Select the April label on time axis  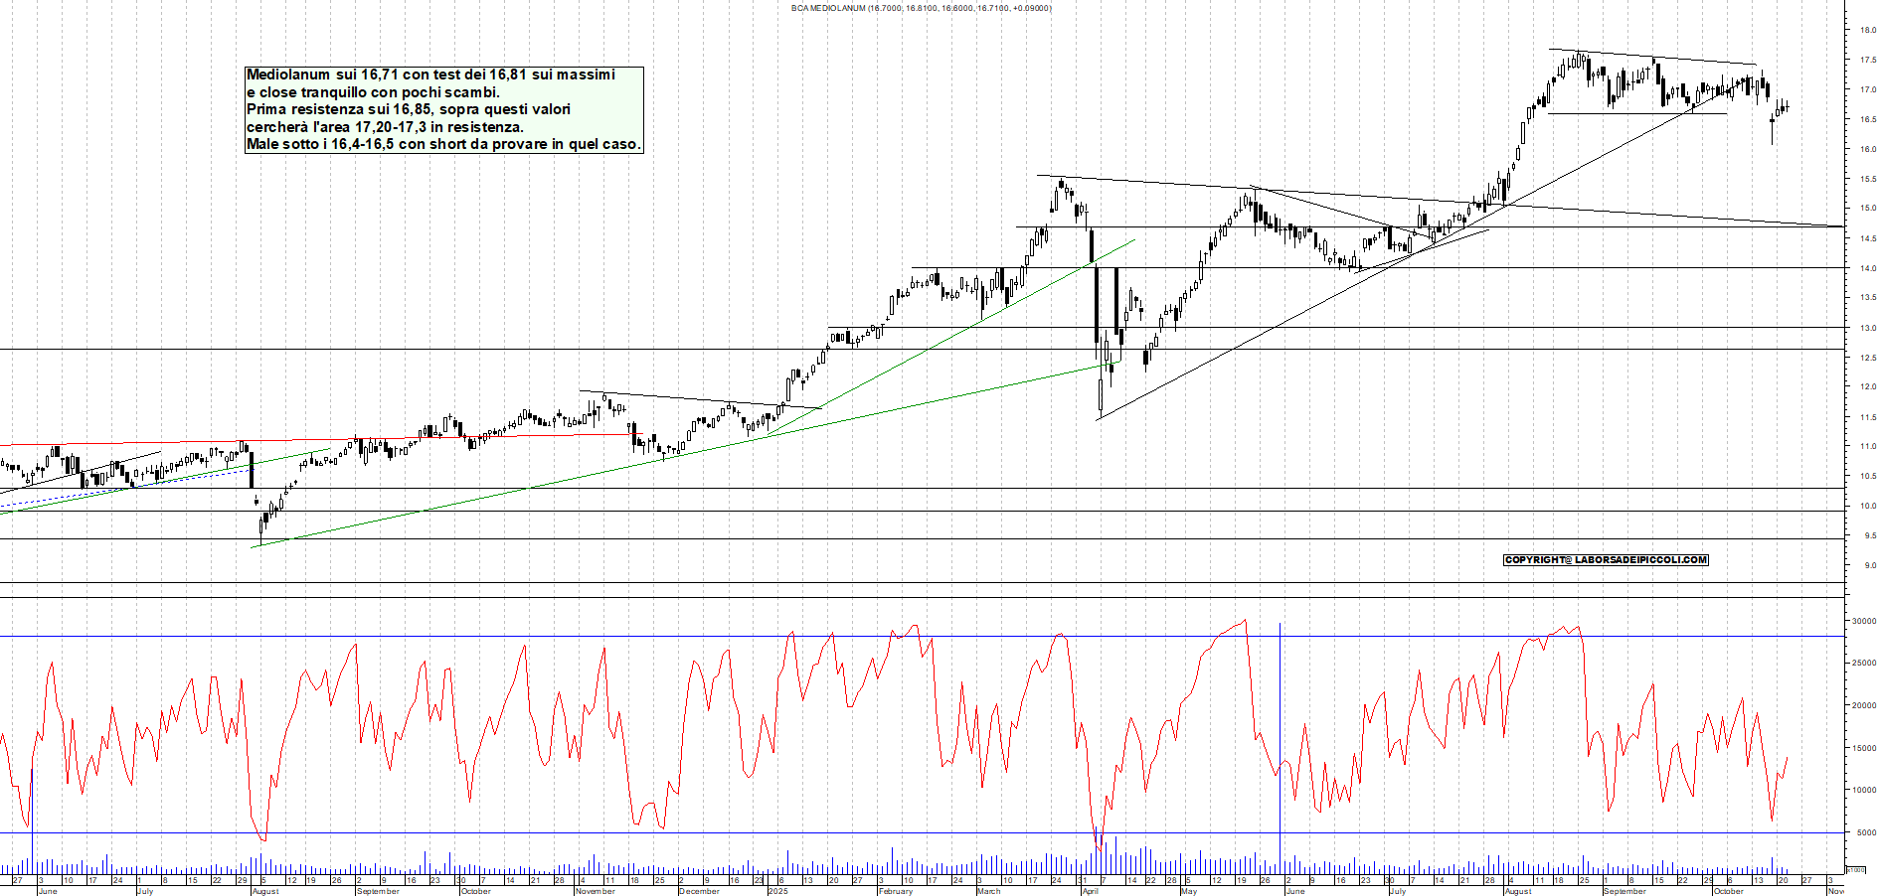[1090, 891]
